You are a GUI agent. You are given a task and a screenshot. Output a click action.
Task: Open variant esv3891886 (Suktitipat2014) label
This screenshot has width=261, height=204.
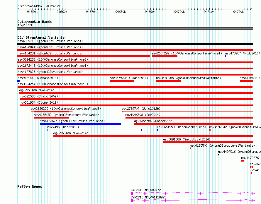click(x=187, y=139)
